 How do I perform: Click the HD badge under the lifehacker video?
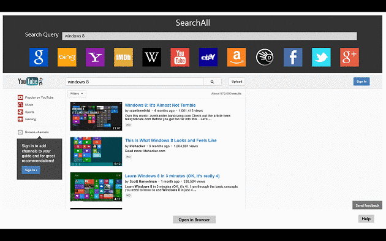tap(128, 157)
